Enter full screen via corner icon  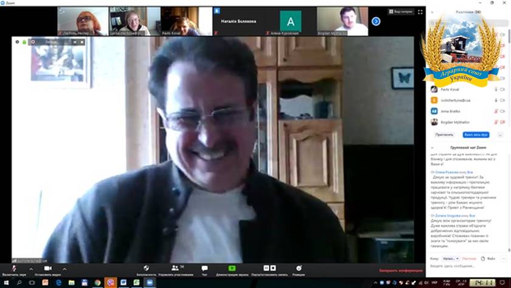pos(420,12)
